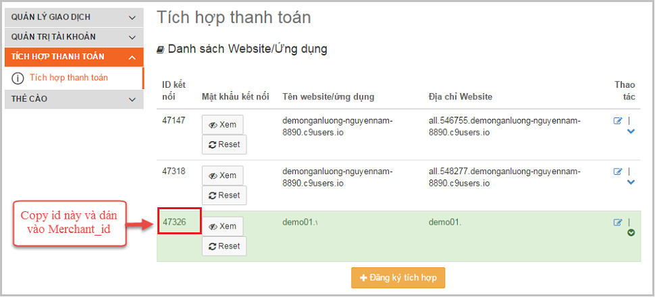Show password with Xem for ID 47318
Screen dimensions: 655x297
pos(223,175)
